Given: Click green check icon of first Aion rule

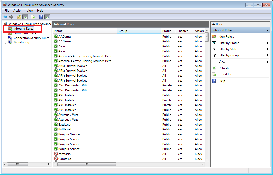Looking at the screenshot, I should point(56,46).
